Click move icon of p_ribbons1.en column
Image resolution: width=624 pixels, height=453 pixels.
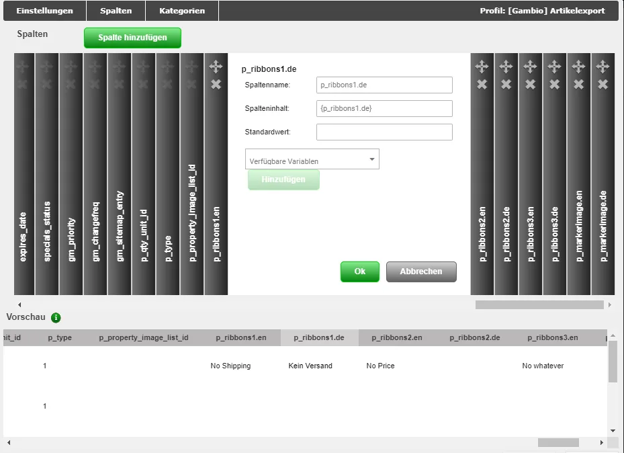tap(216, 67)
